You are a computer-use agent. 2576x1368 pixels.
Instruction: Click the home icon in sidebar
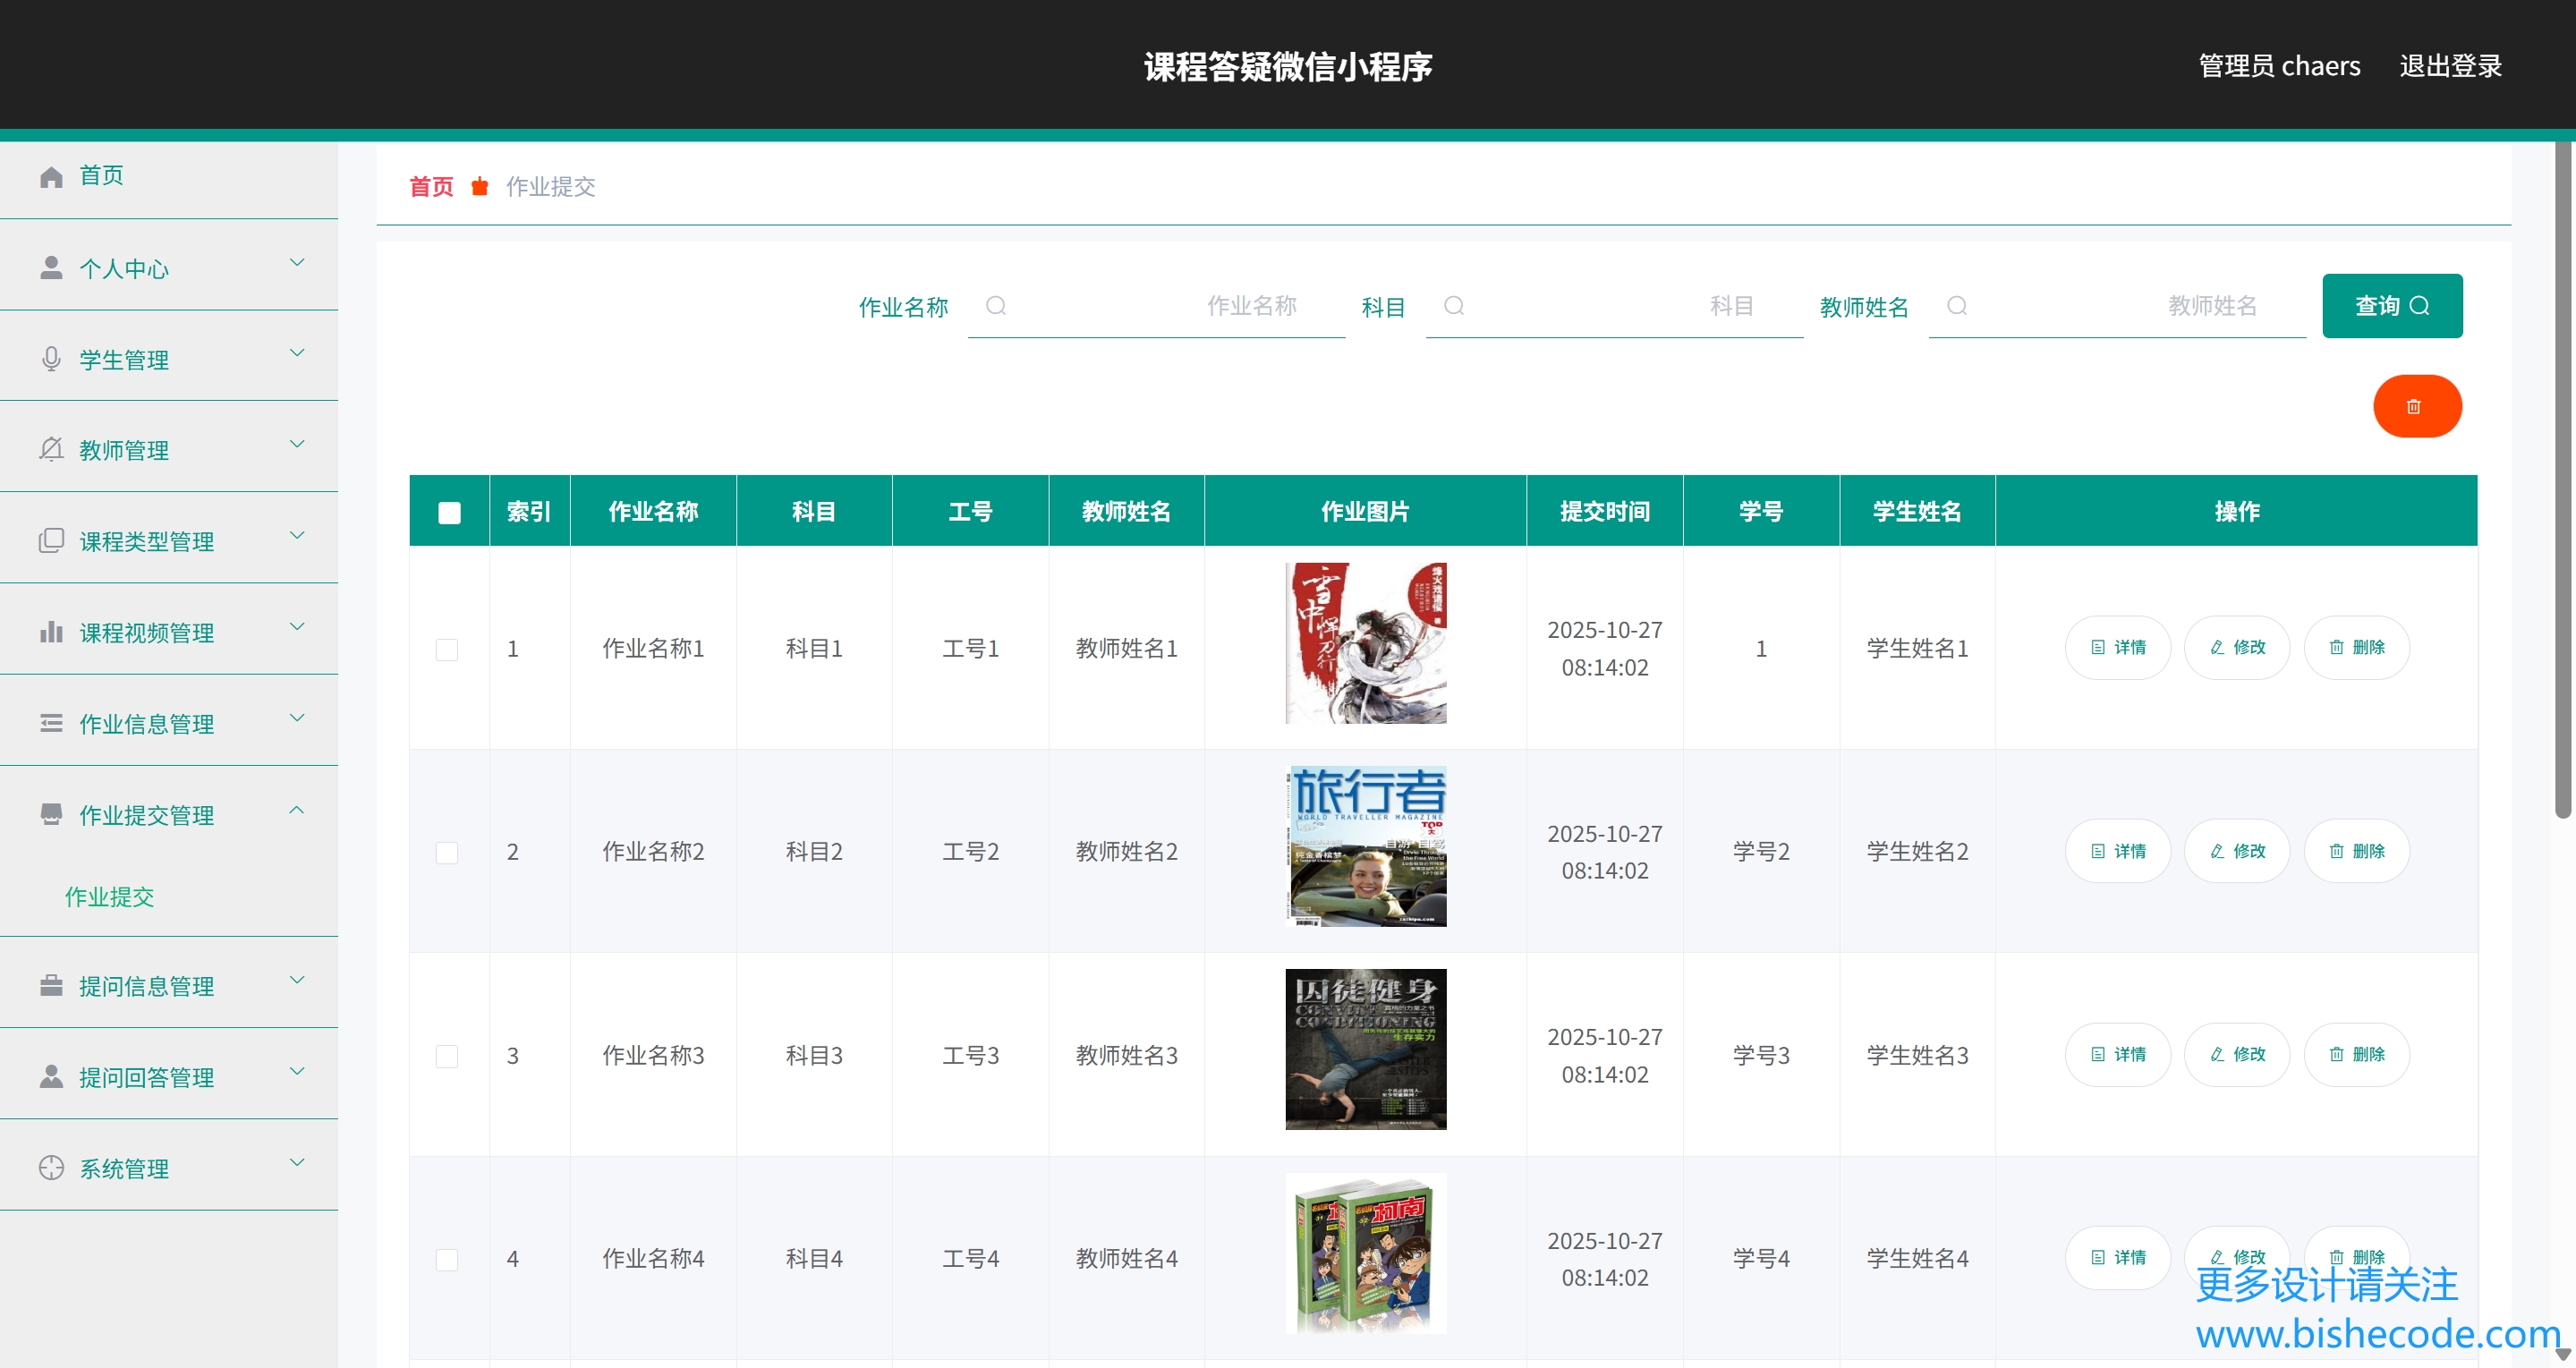pos(51,177)
